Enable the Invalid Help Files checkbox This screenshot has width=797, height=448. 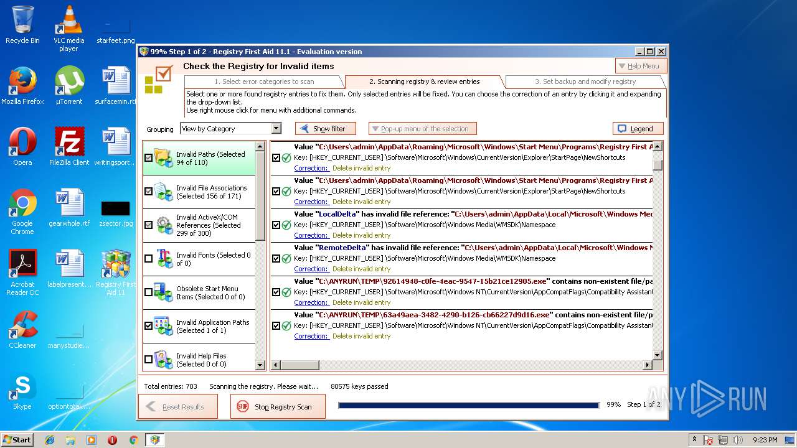[x=148, y=360]
